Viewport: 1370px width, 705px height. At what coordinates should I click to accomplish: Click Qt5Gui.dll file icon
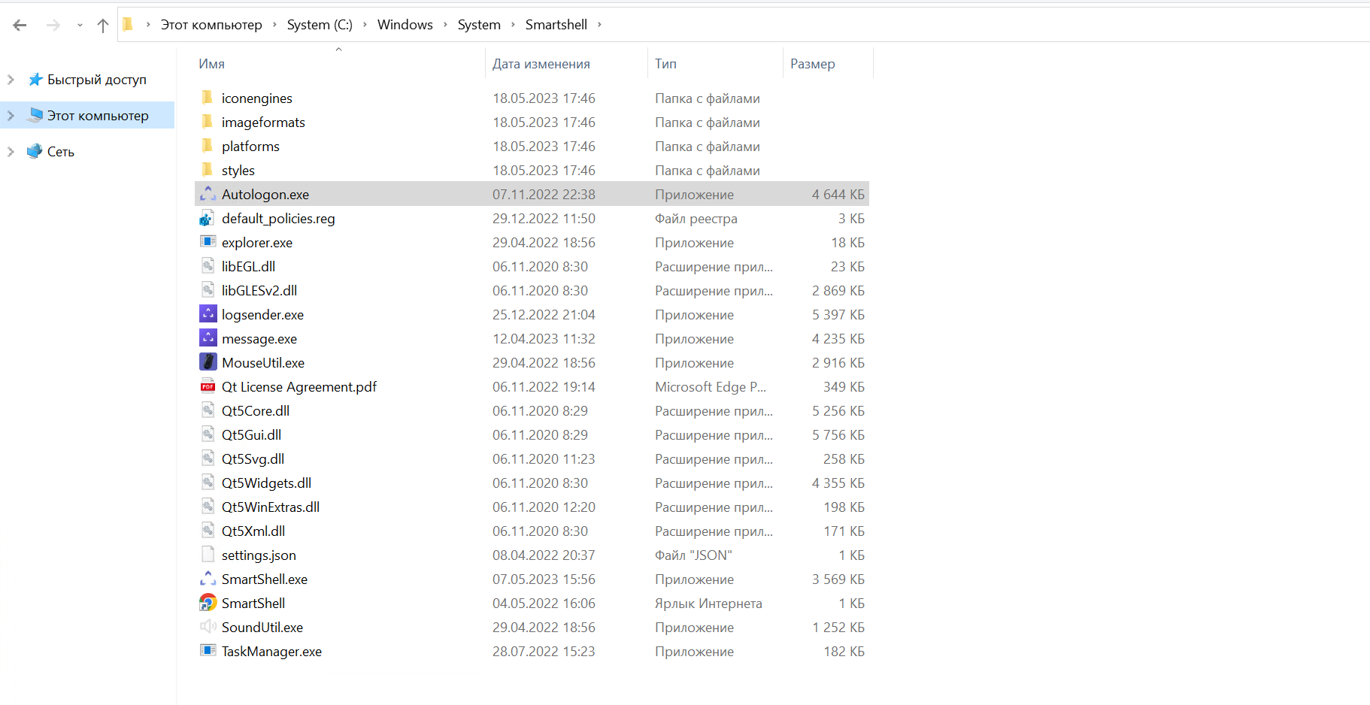click(208, 434)
